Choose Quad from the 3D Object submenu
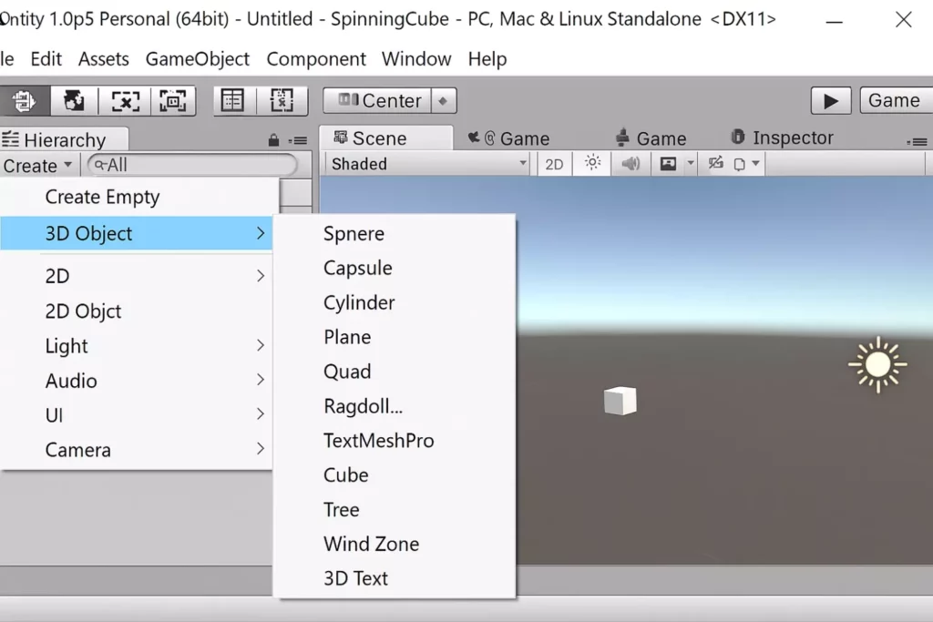The image size is (933, 622). pyautogui.click(x=395, y=372)
